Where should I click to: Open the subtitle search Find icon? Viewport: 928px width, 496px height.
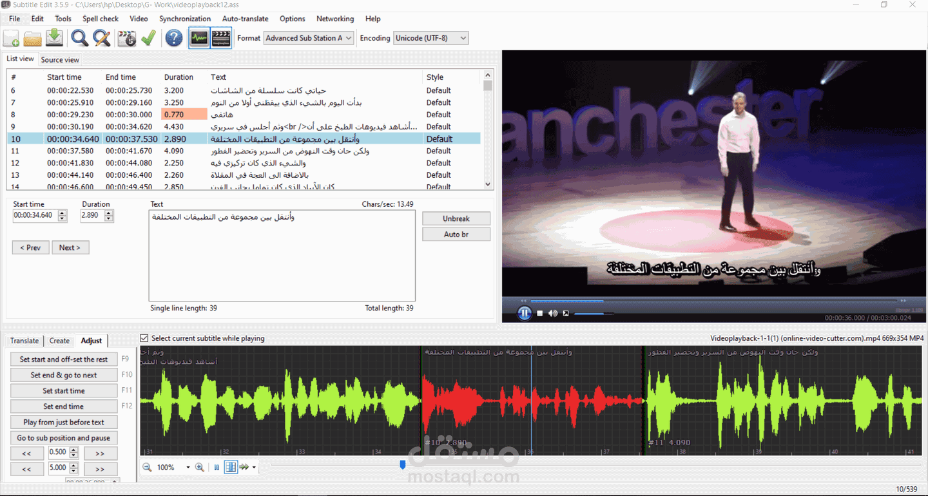click(x=79, y=38)
